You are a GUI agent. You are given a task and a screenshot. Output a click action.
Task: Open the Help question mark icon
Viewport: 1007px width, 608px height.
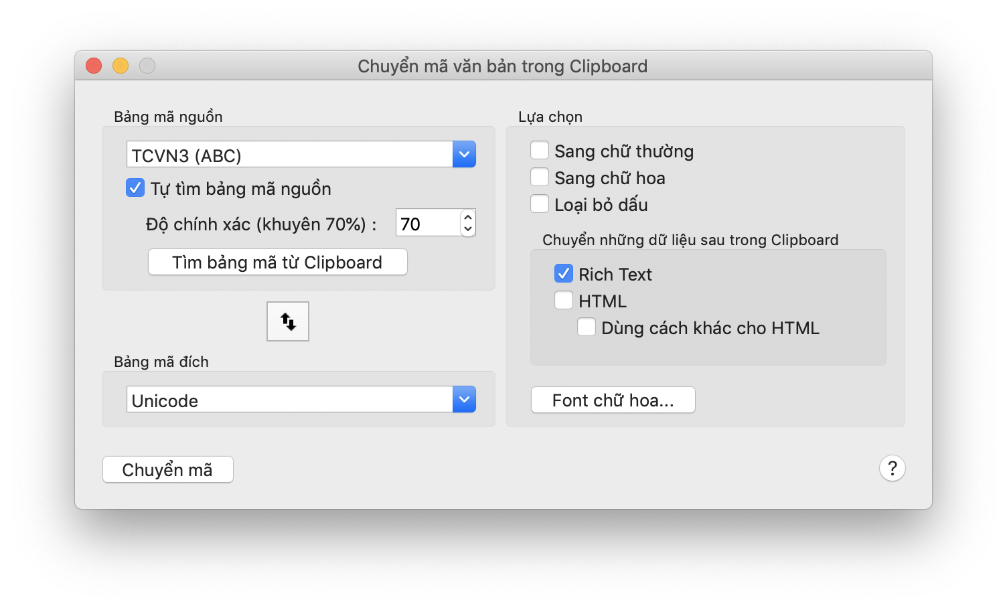pyautogui.click(x=892, y=468)
